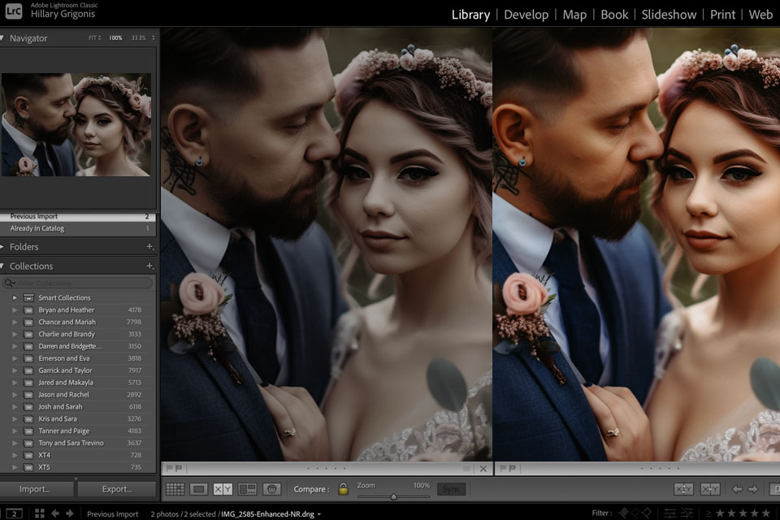
Task: Collapse the Collections panel
Action: click(x=2, y=266)
